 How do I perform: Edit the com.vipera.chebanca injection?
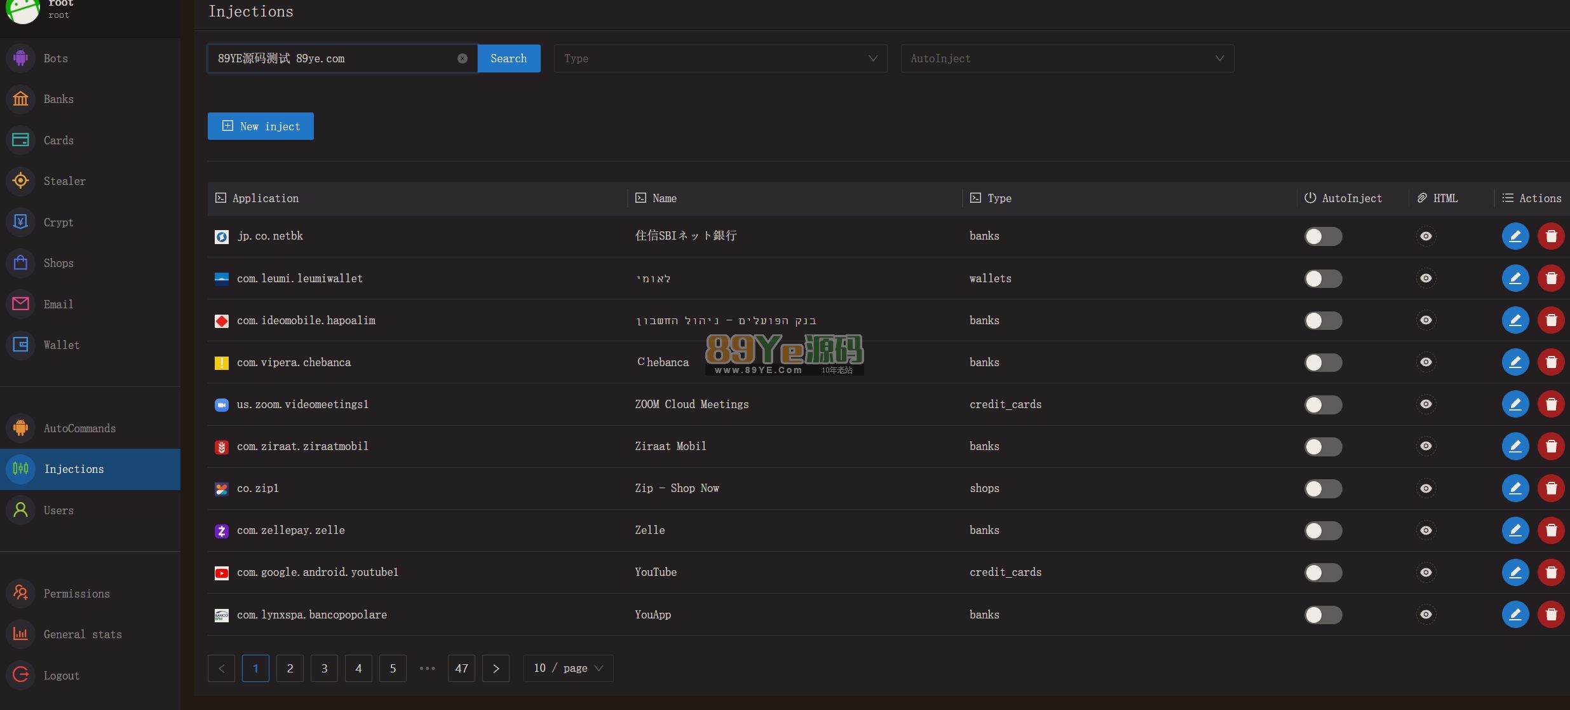[x=1515, y=362]
